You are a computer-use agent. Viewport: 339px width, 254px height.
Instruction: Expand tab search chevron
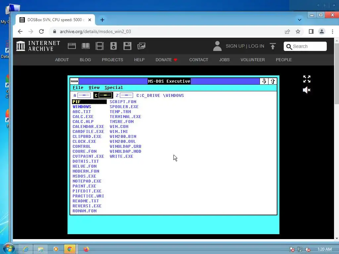point(299,20)
